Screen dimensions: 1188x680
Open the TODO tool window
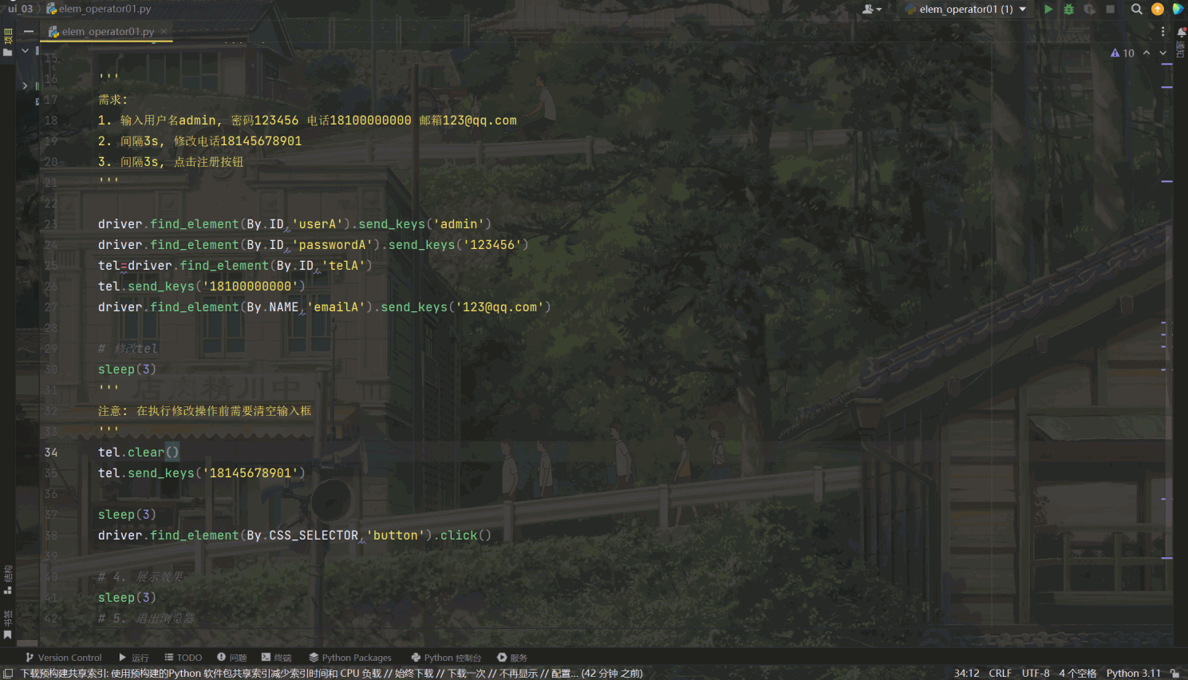[184, 658]
